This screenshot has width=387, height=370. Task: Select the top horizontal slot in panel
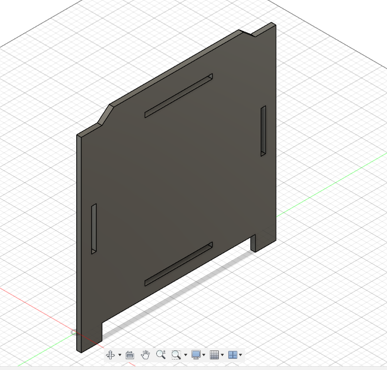(x=179, y=95)
